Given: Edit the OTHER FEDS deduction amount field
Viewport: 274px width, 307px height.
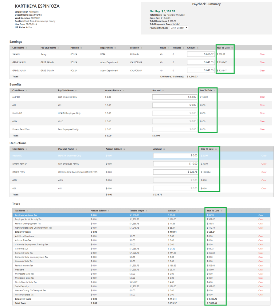Looking at the screenshot, I should point(176,172).
